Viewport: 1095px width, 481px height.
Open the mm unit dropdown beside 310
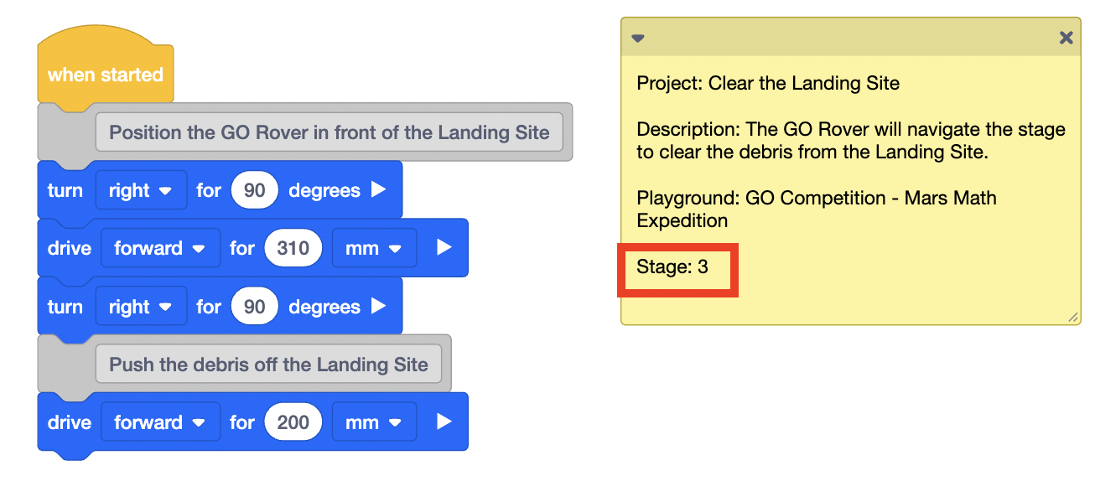374,248
